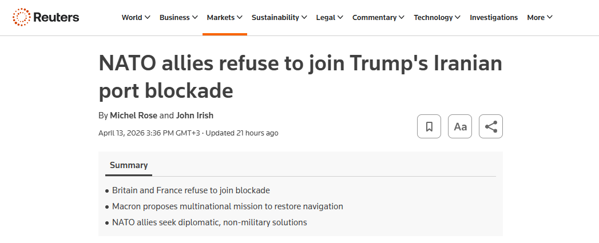Open author John Irish's profile link
The image size is (599, 243).
click(x=196, y=115)
